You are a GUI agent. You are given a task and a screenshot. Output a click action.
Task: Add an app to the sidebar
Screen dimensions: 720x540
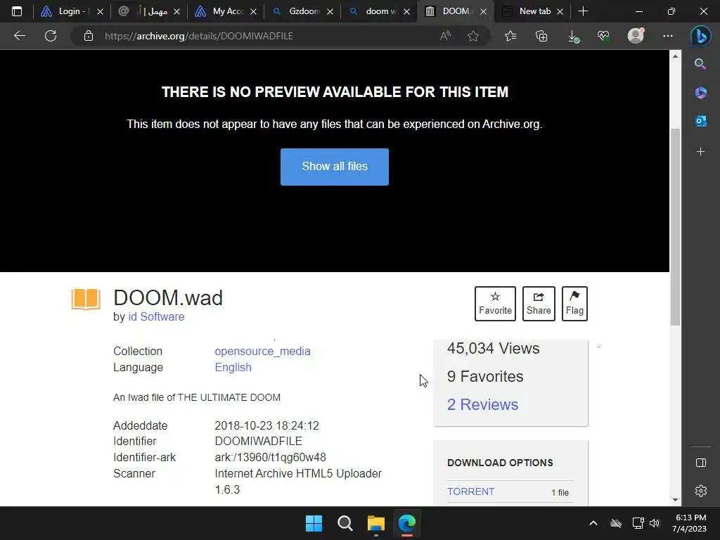700,152
